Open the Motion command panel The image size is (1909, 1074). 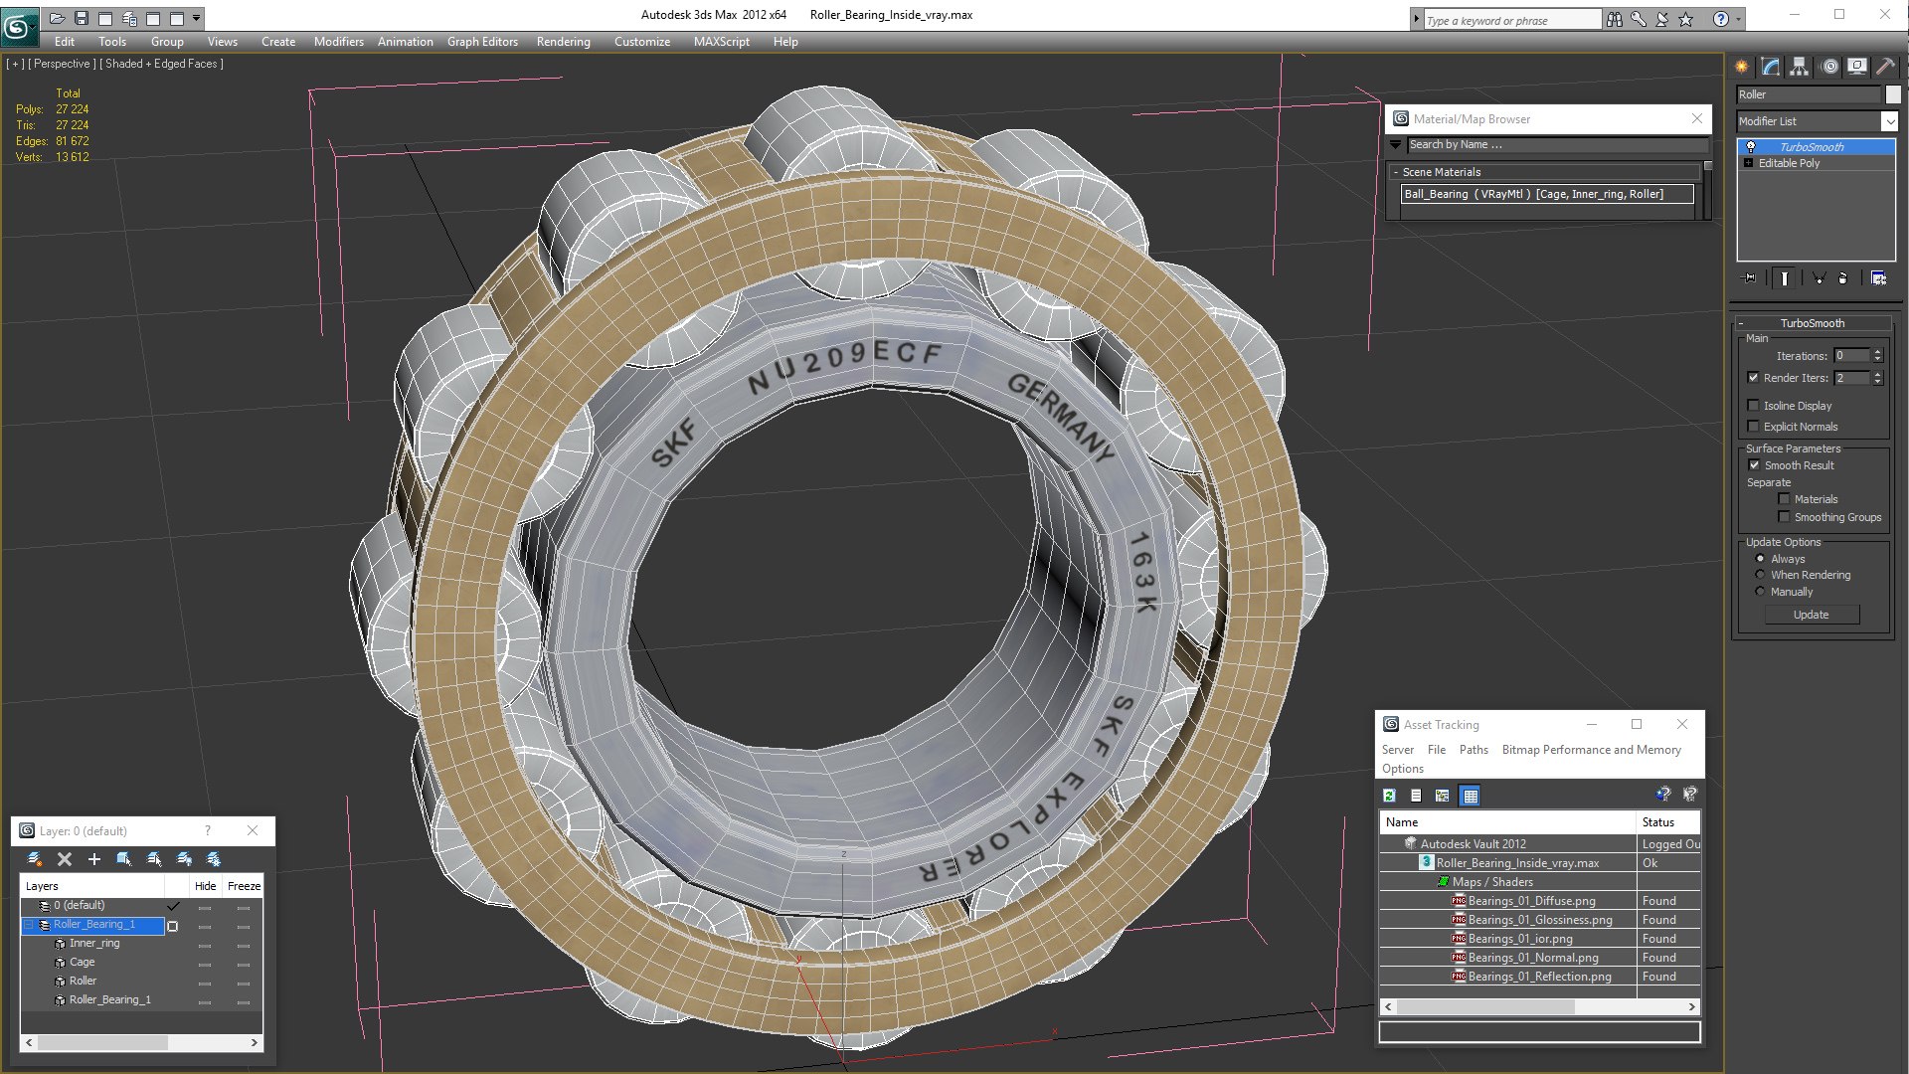tap(1829, 67)
